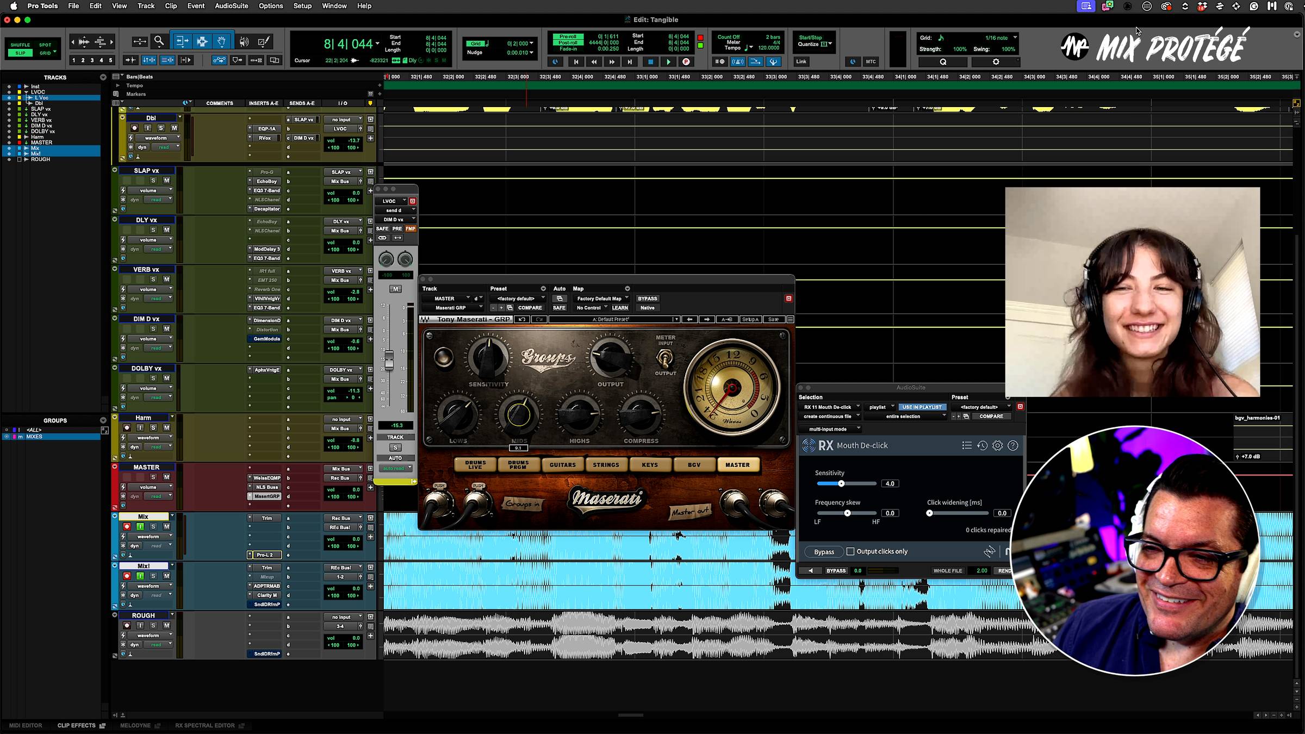Click the Rewind transport button
This screenshot has height=734, width=1305.
pos(594,62)
